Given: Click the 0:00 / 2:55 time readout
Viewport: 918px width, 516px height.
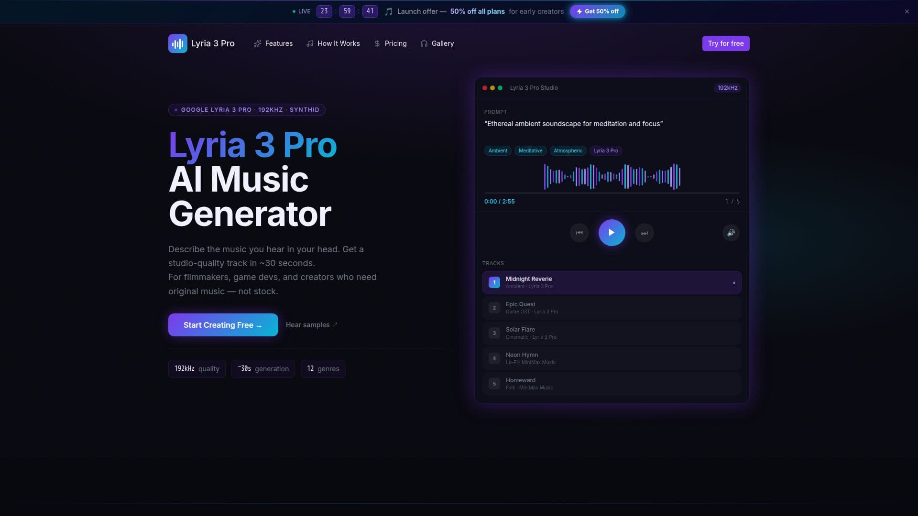Looking at the screenshot, I should (499, 202).
